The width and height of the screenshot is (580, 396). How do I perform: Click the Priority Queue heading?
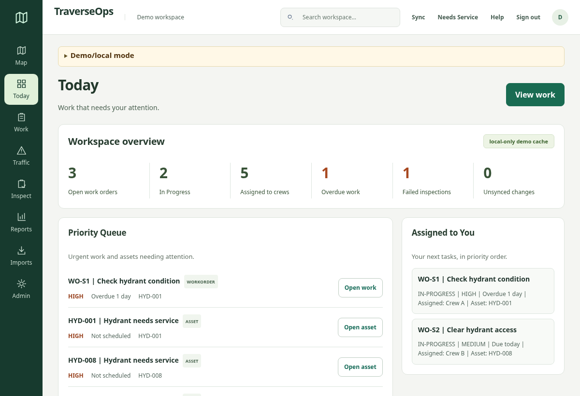pyautogui.click(x=97, y=233)
